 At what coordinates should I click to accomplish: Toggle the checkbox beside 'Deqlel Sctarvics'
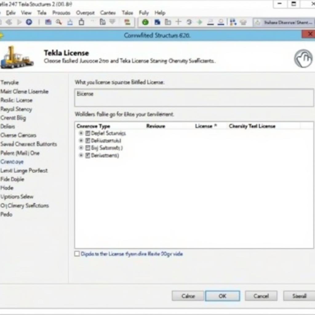pos(88,133)
